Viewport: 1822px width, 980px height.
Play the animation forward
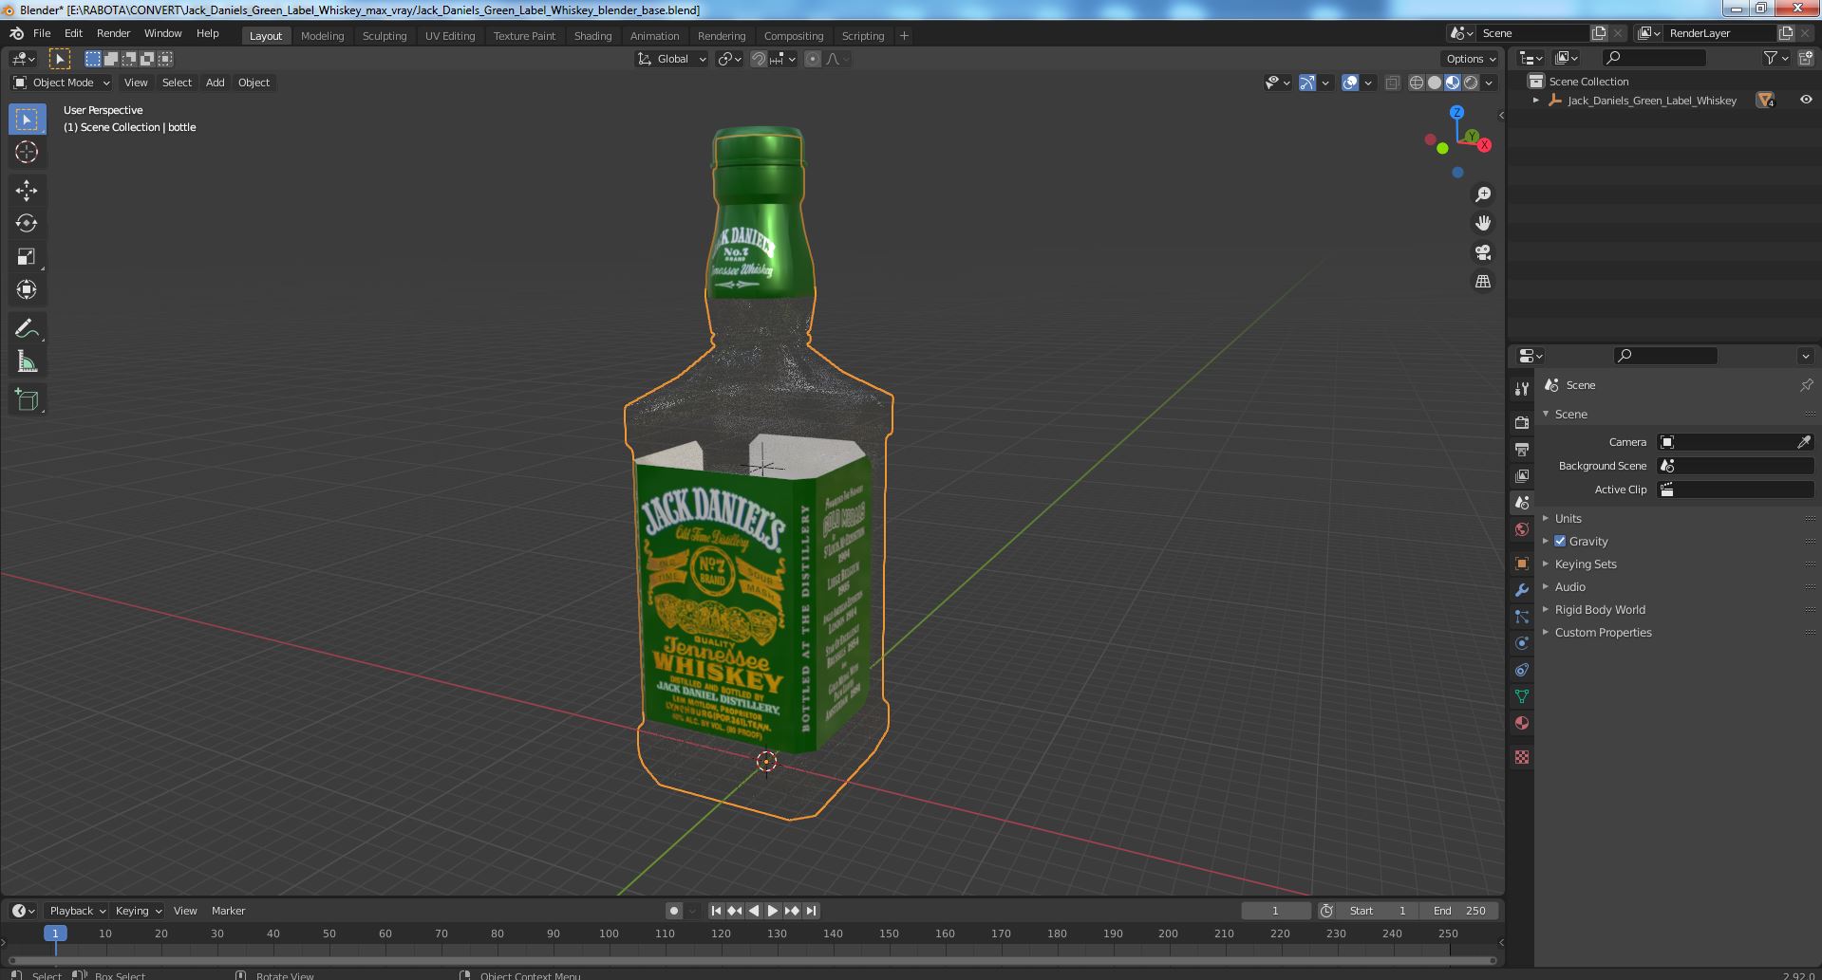[x=773, y=911]
